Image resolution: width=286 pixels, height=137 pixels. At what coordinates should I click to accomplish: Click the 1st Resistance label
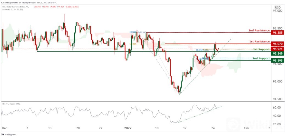pos(259,41)
